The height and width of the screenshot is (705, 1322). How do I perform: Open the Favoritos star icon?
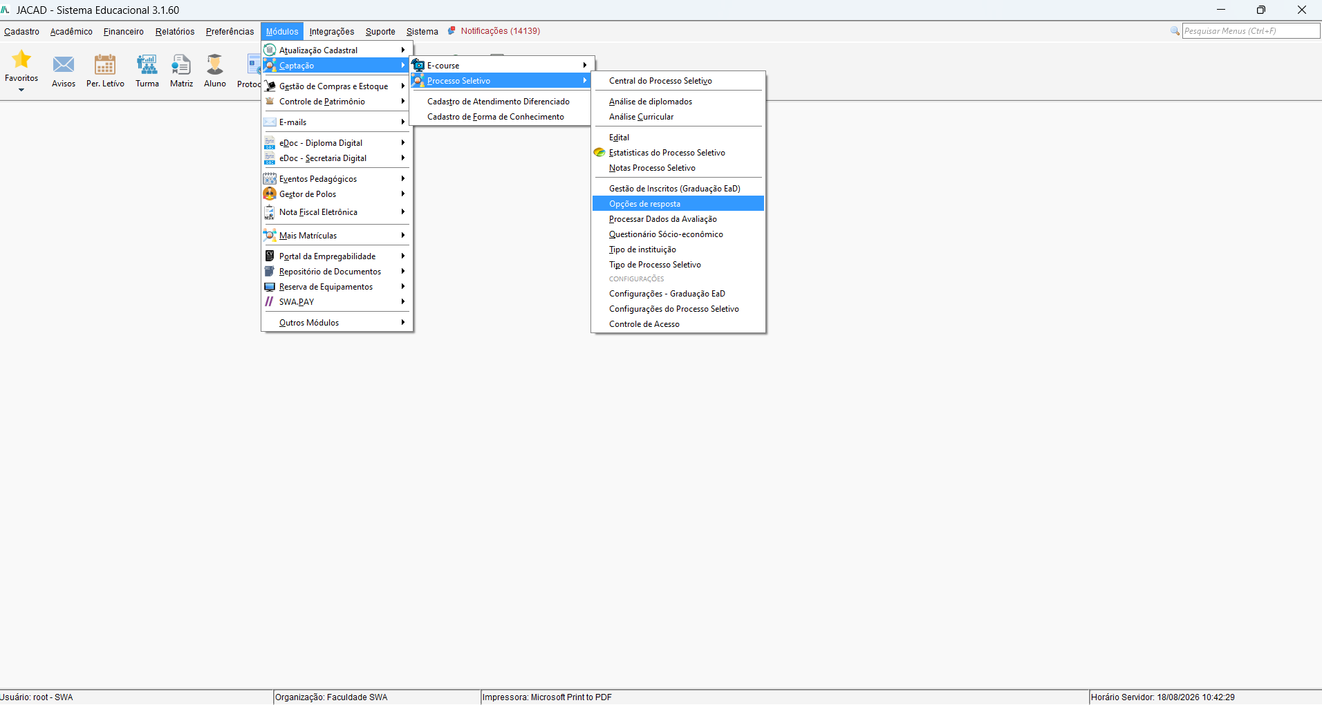(21, 59)
